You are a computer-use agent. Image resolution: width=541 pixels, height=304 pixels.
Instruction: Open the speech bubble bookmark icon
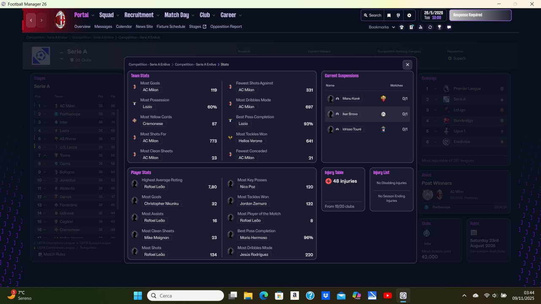449,27
